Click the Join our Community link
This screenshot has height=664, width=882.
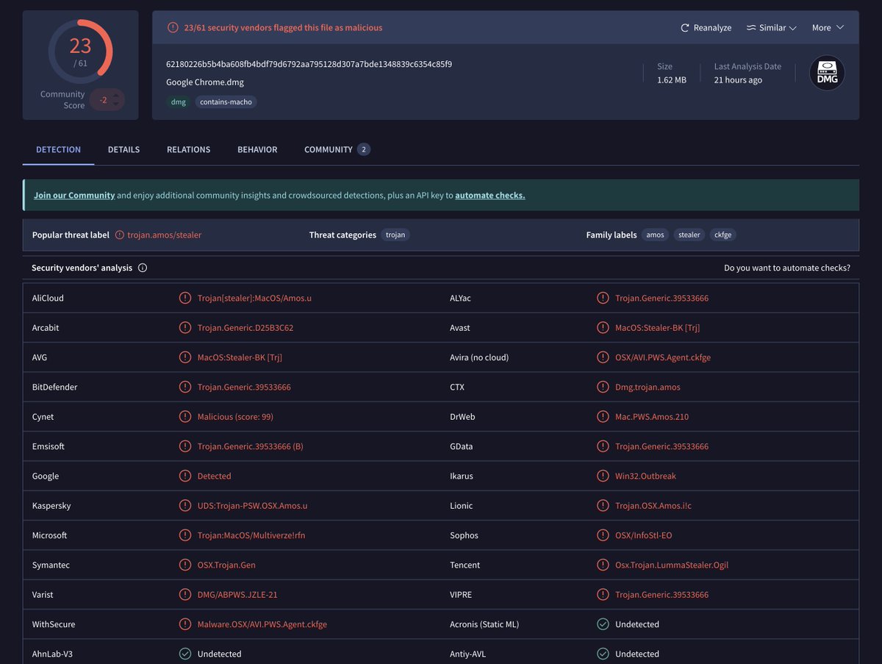74,196
